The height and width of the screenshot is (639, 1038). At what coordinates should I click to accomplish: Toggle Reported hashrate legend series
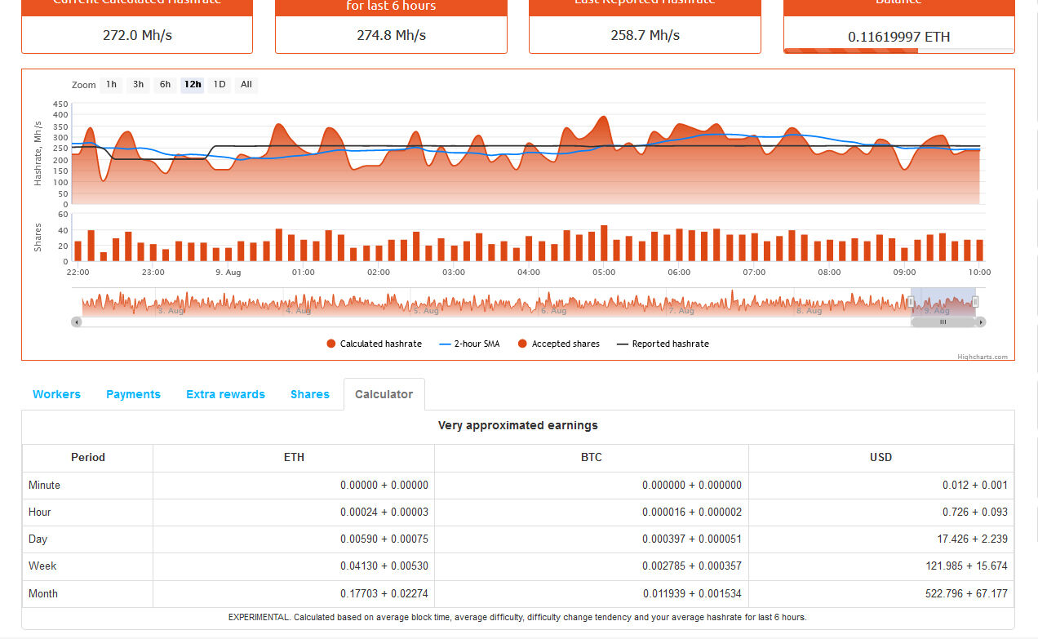[663, 344]
